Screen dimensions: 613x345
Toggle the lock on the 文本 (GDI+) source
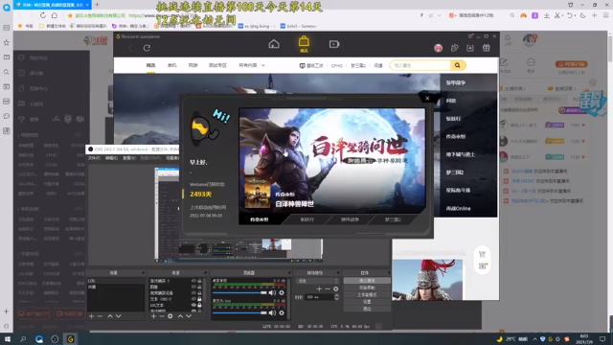coord(199,299)
